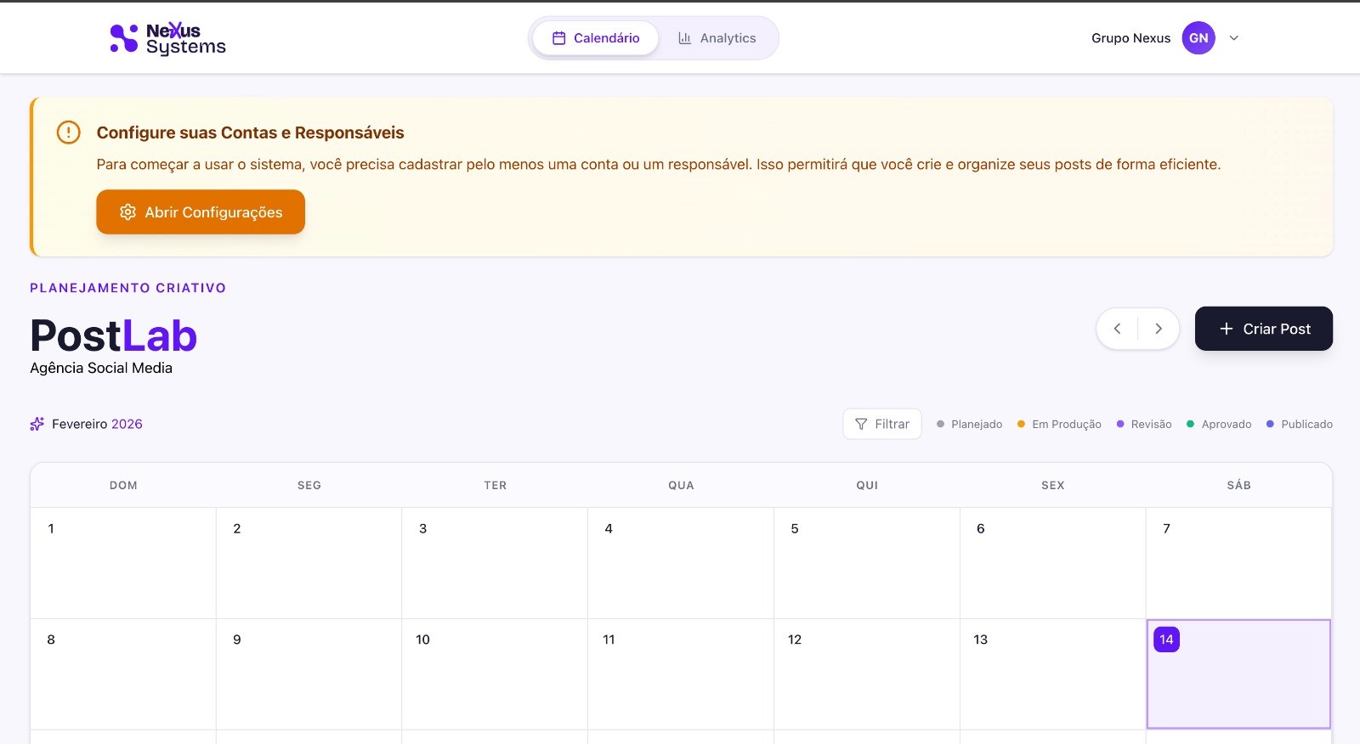
Task: Click Configure suas Contas e Responsáveis heading
Action: (x=250, y=132)
